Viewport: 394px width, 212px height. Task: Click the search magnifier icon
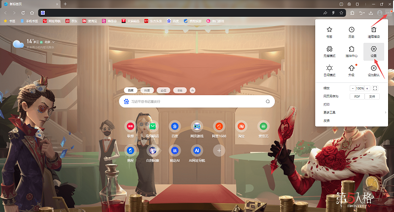click(267, 102)
